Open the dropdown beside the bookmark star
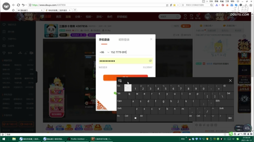Image resolution: width=254 pixels, height=142 pixels. [x=178, y=5]
